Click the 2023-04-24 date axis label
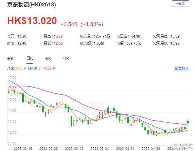 151,149
